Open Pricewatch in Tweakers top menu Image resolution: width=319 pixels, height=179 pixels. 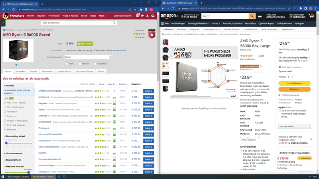pos(54,16)
